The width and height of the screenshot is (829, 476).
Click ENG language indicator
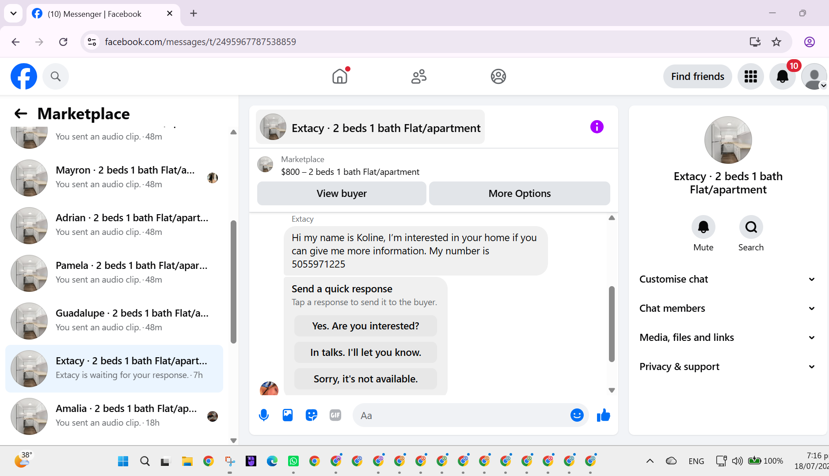pos(696,461)
